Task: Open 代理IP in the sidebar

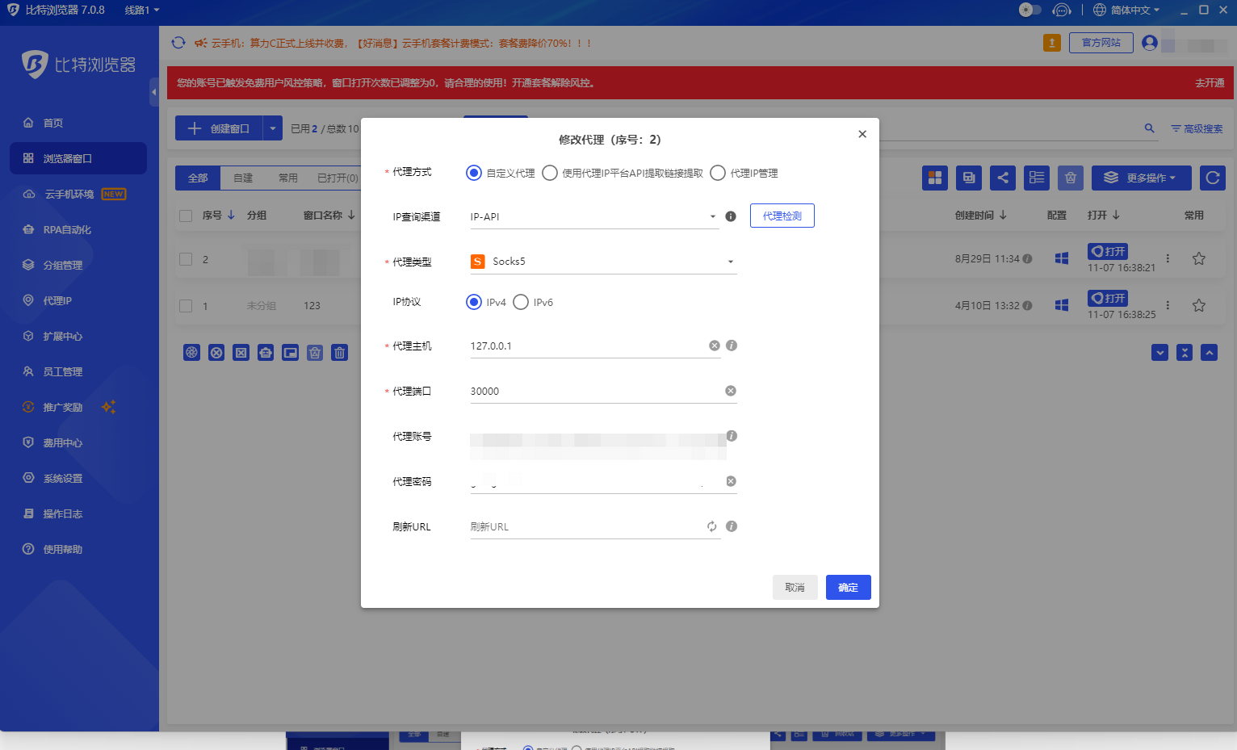Action: (57, 300)
